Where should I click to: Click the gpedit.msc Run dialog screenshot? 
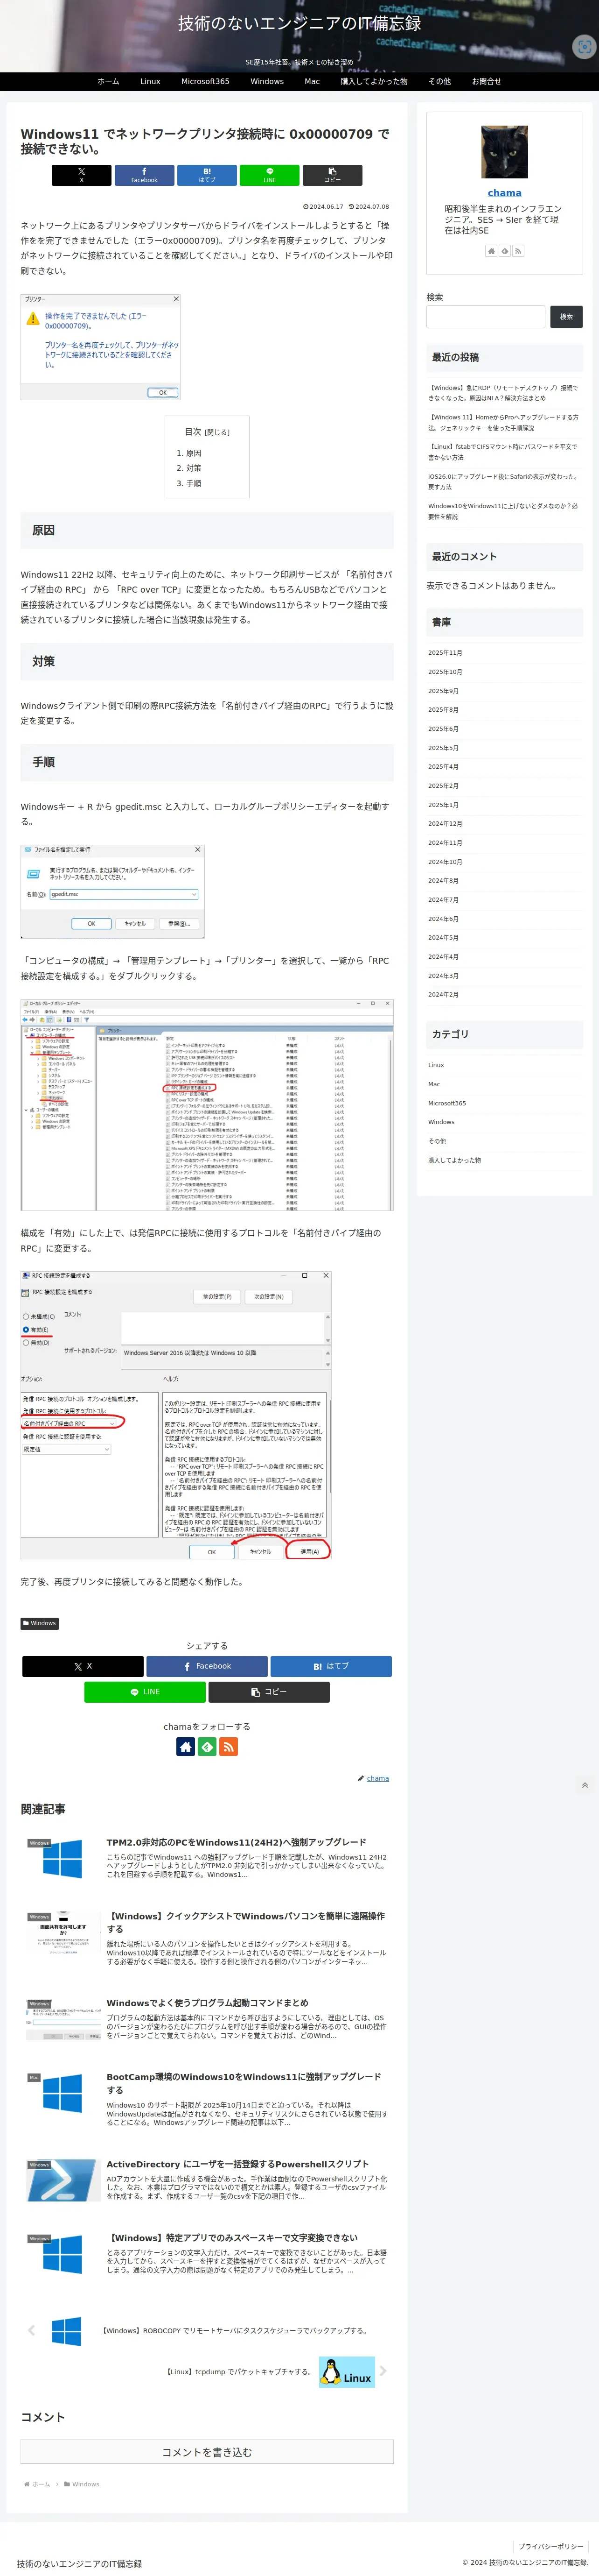point(113,891)
